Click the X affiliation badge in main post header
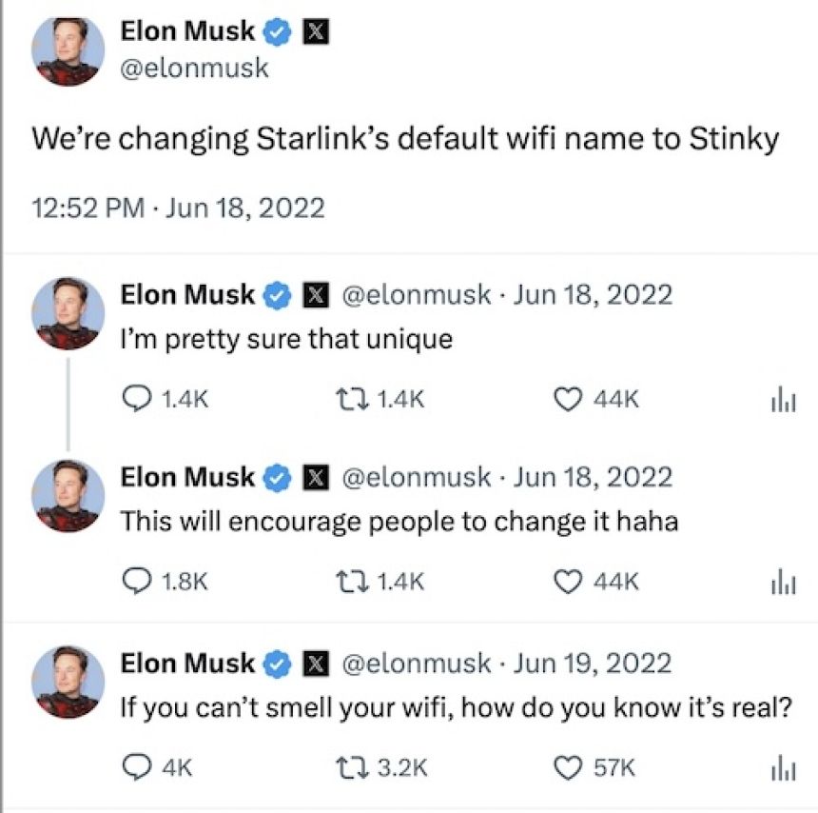 pyautogui.click(x=315, y=31)
